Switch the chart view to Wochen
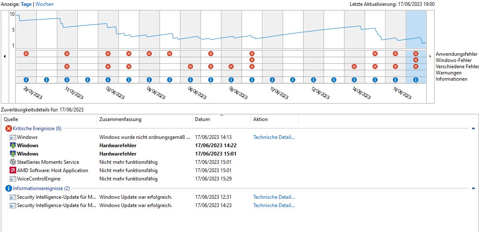The image size is (479, 232). (x=44, y=4)
